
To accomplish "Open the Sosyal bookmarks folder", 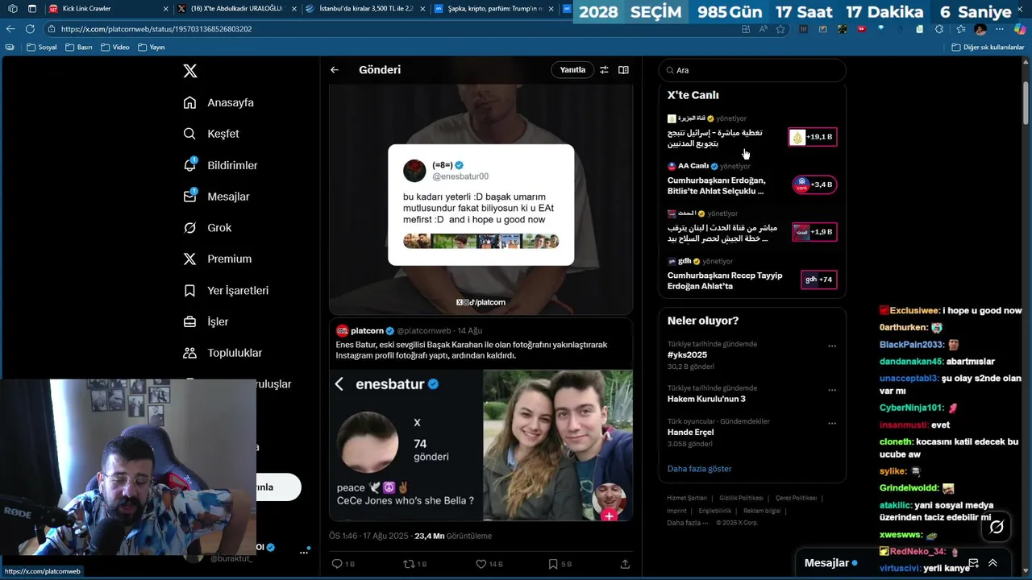I will pos(42,48).
